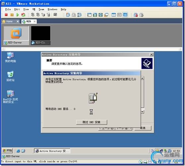Click the Full Screen toolbar icon
Image resolution: width=185 pixels, height=166 pixels.
point(95,15)
